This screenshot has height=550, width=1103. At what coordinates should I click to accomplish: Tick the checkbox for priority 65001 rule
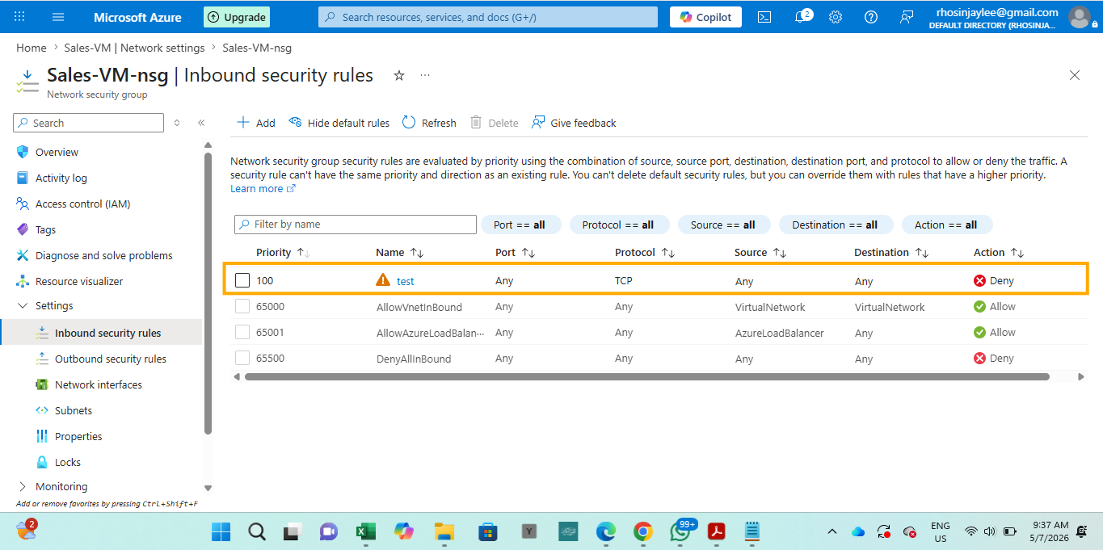[x=242, y=332]
